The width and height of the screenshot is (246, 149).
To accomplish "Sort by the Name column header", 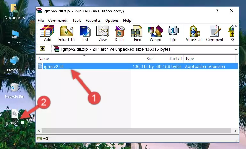I will pyautogui.click(x=84, y=58).
